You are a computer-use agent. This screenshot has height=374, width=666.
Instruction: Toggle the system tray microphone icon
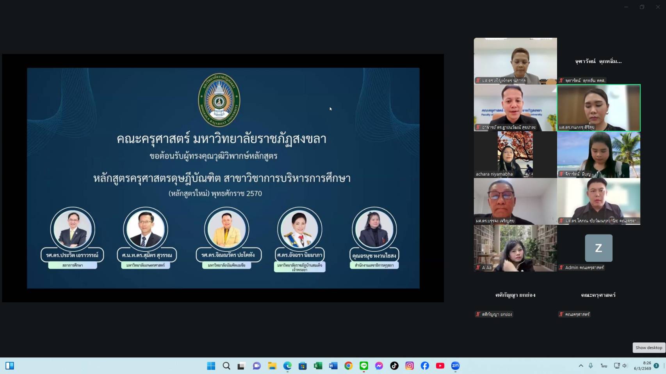591,366
